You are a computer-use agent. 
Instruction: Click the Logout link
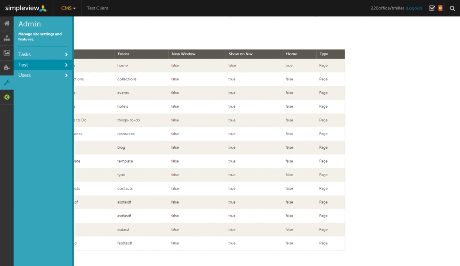[414, 8]
